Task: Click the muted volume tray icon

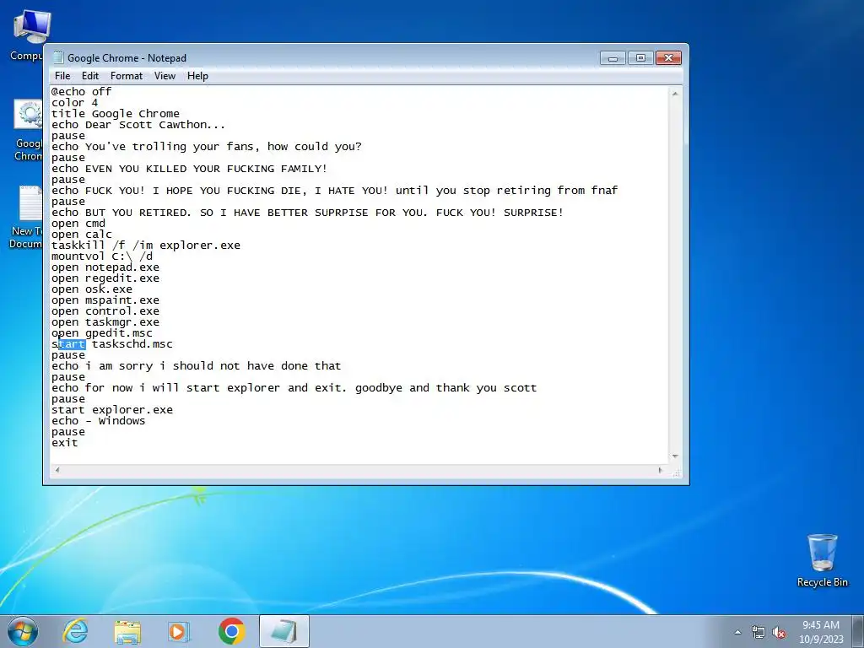Action: 779,633
